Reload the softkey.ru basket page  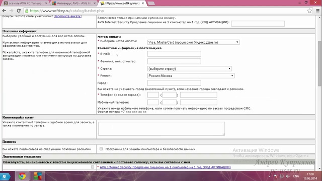(19, 11)
